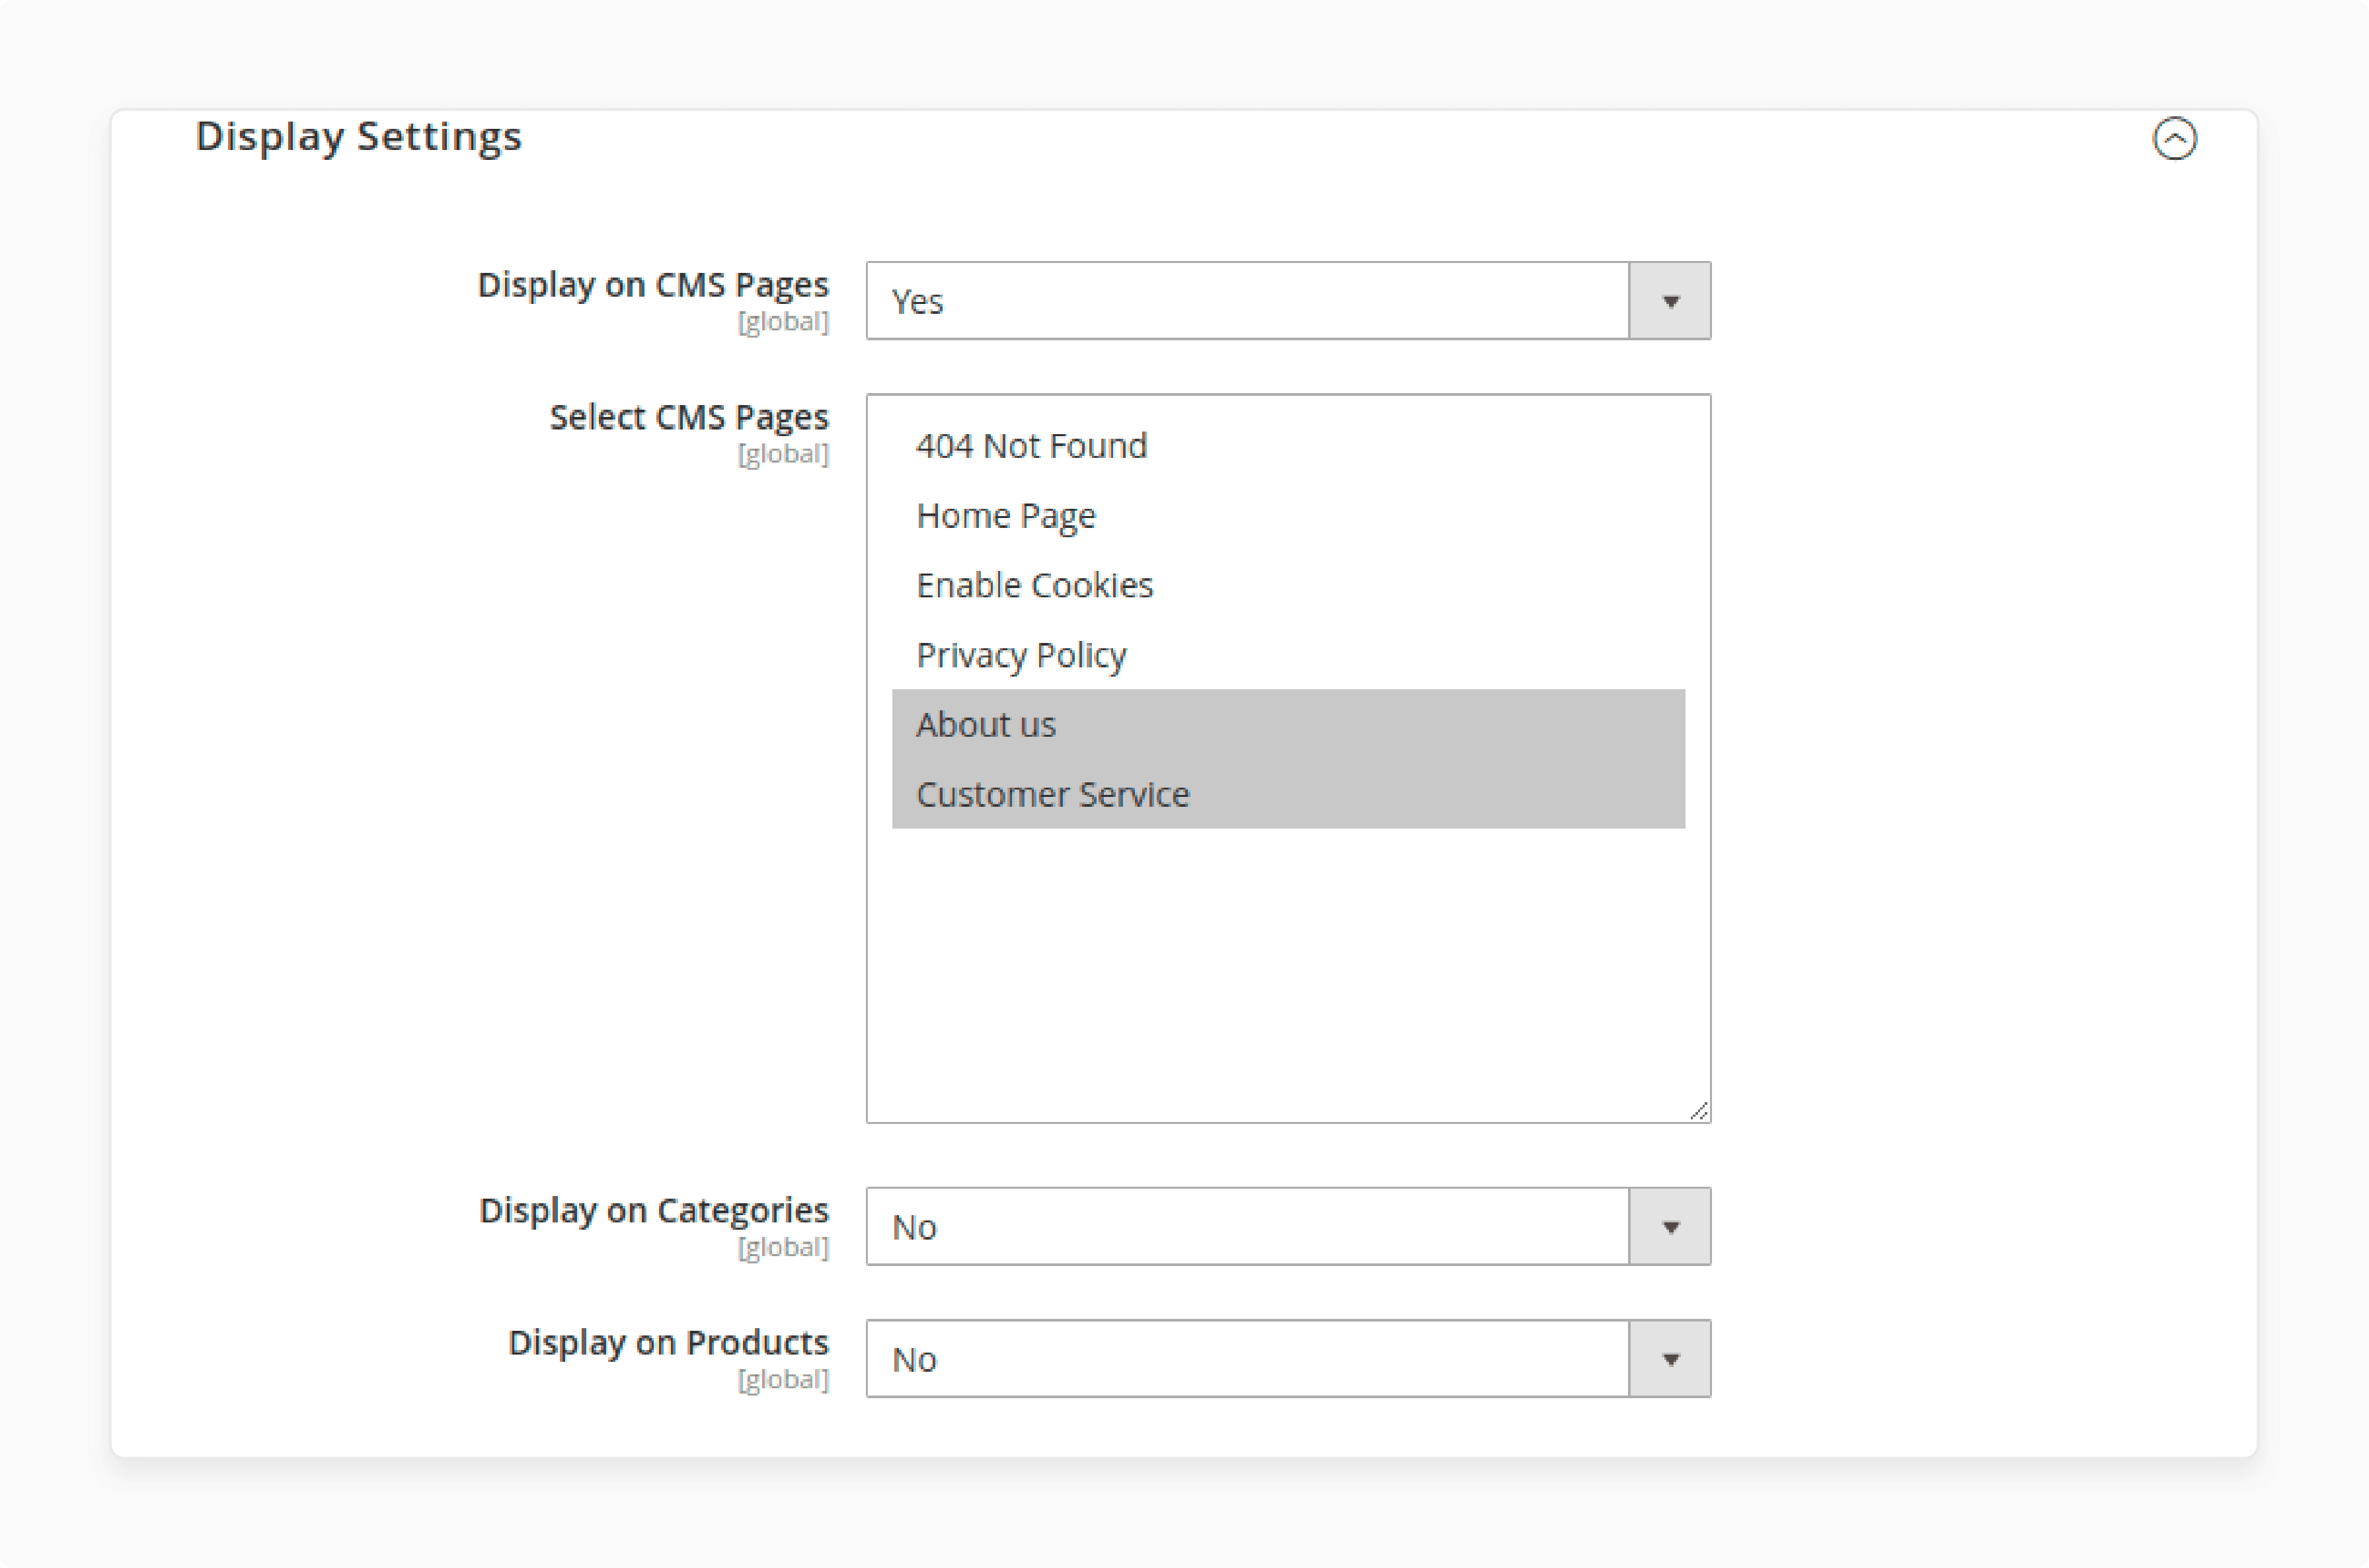Select the Enable Cookies CMS page
This screenshot has height=1568, width=2369.
[x=1034, y=585]
